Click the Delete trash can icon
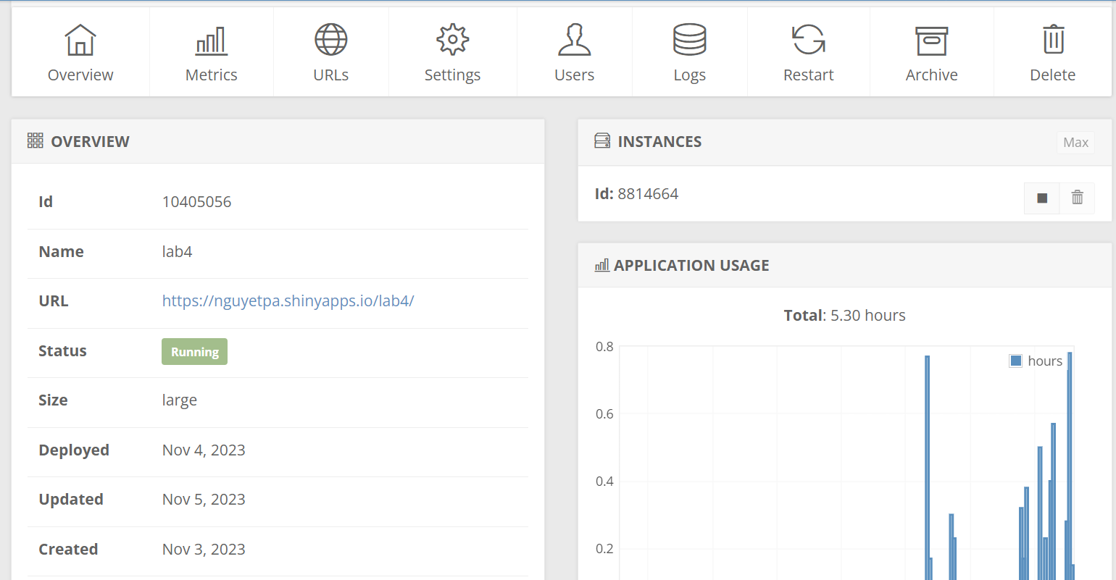Viewport: 1116px width, 580px height. click(x=1054, y=39)
